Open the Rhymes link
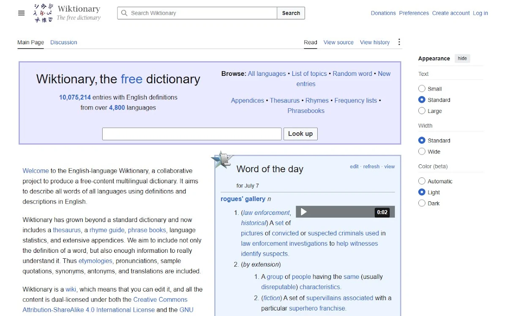The width and height of the screenshot is (507, 316). (317, 100)
